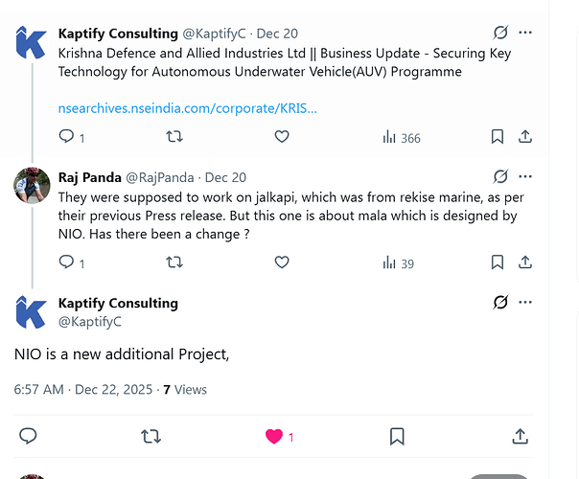The width and height of the screenshot is (579, 479).
Task: Repost the NIO additional Project reply
Action: (151, 437)
